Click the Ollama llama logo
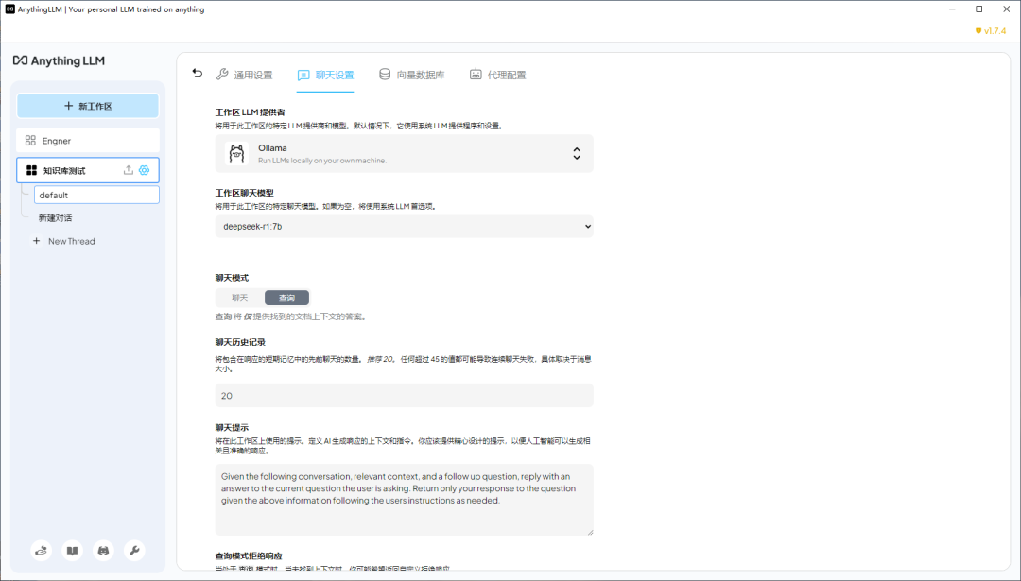This screenshot has height=581, width=1021. pos(237,154)
